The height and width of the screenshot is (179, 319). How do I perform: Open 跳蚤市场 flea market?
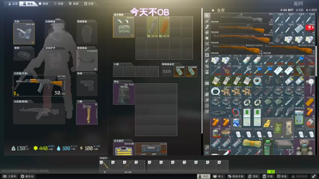click(236, 176)
